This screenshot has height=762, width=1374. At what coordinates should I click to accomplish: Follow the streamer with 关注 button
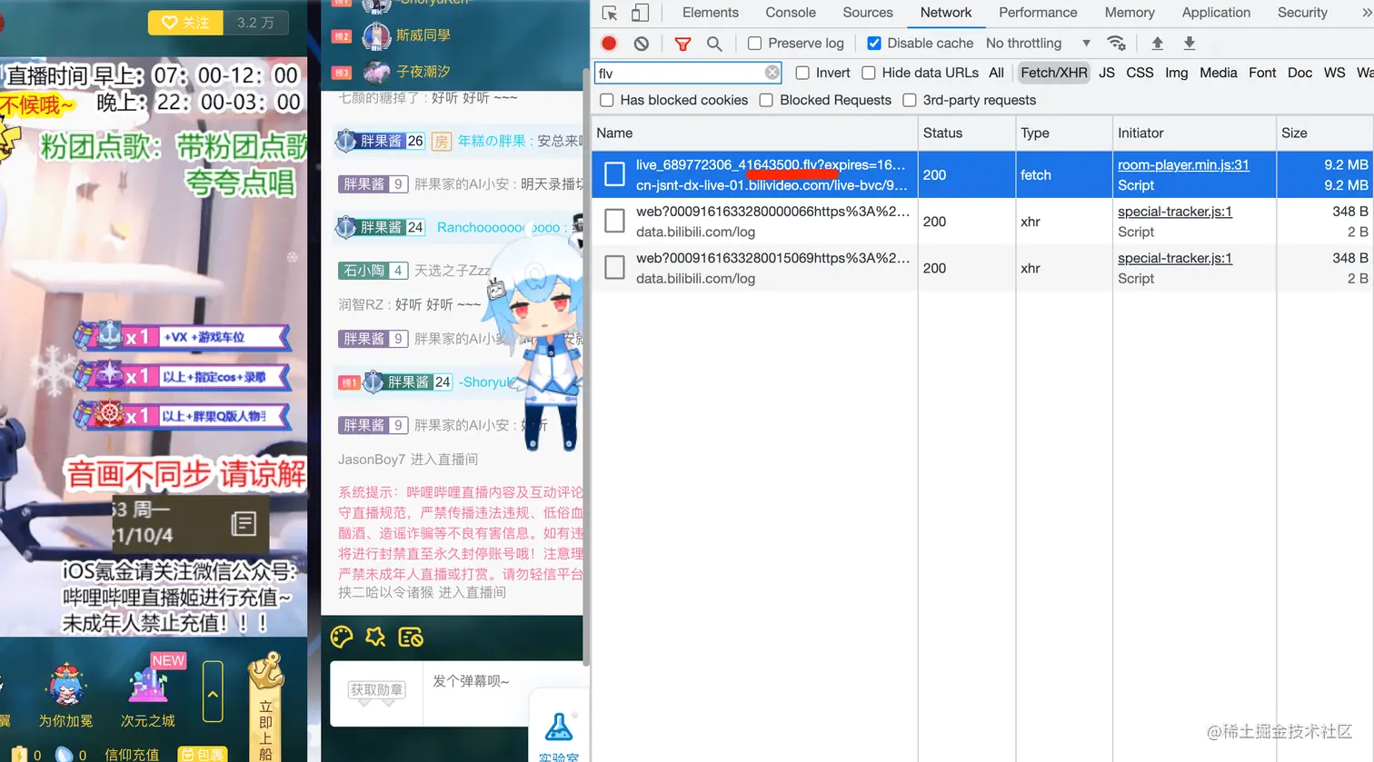pyautogui.click(x=185, y=23)
